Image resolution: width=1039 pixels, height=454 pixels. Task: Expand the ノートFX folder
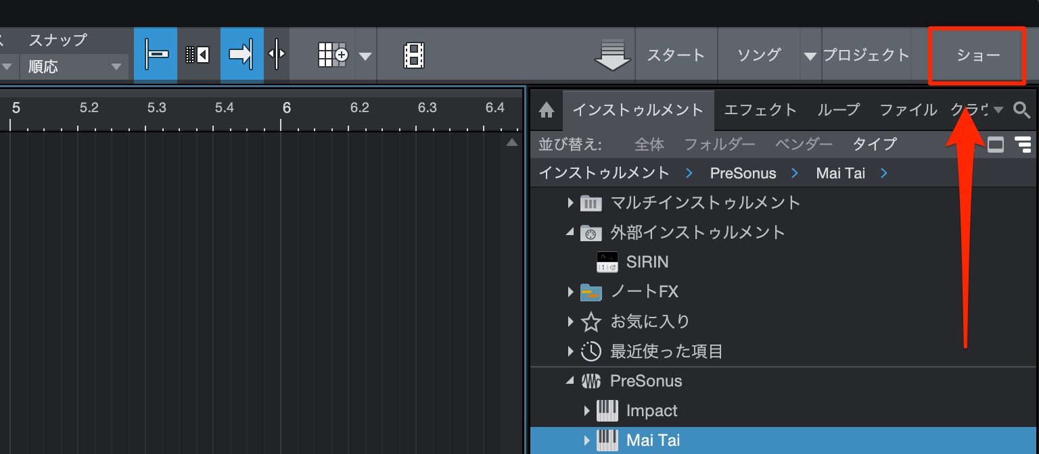pyautogui.click(x=570, y=292)
